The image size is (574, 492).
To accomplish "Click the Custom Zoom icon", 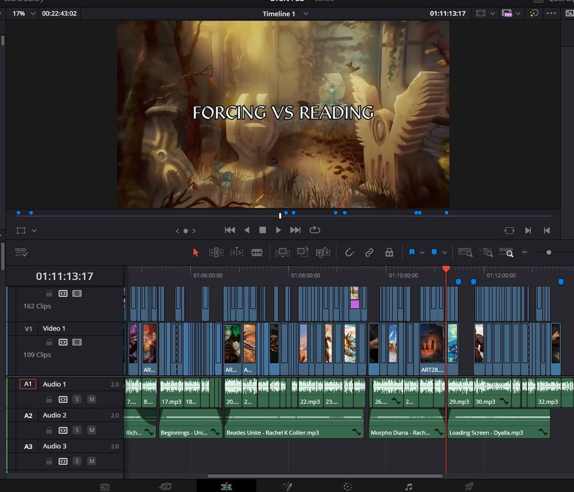I will click(506, 252).
